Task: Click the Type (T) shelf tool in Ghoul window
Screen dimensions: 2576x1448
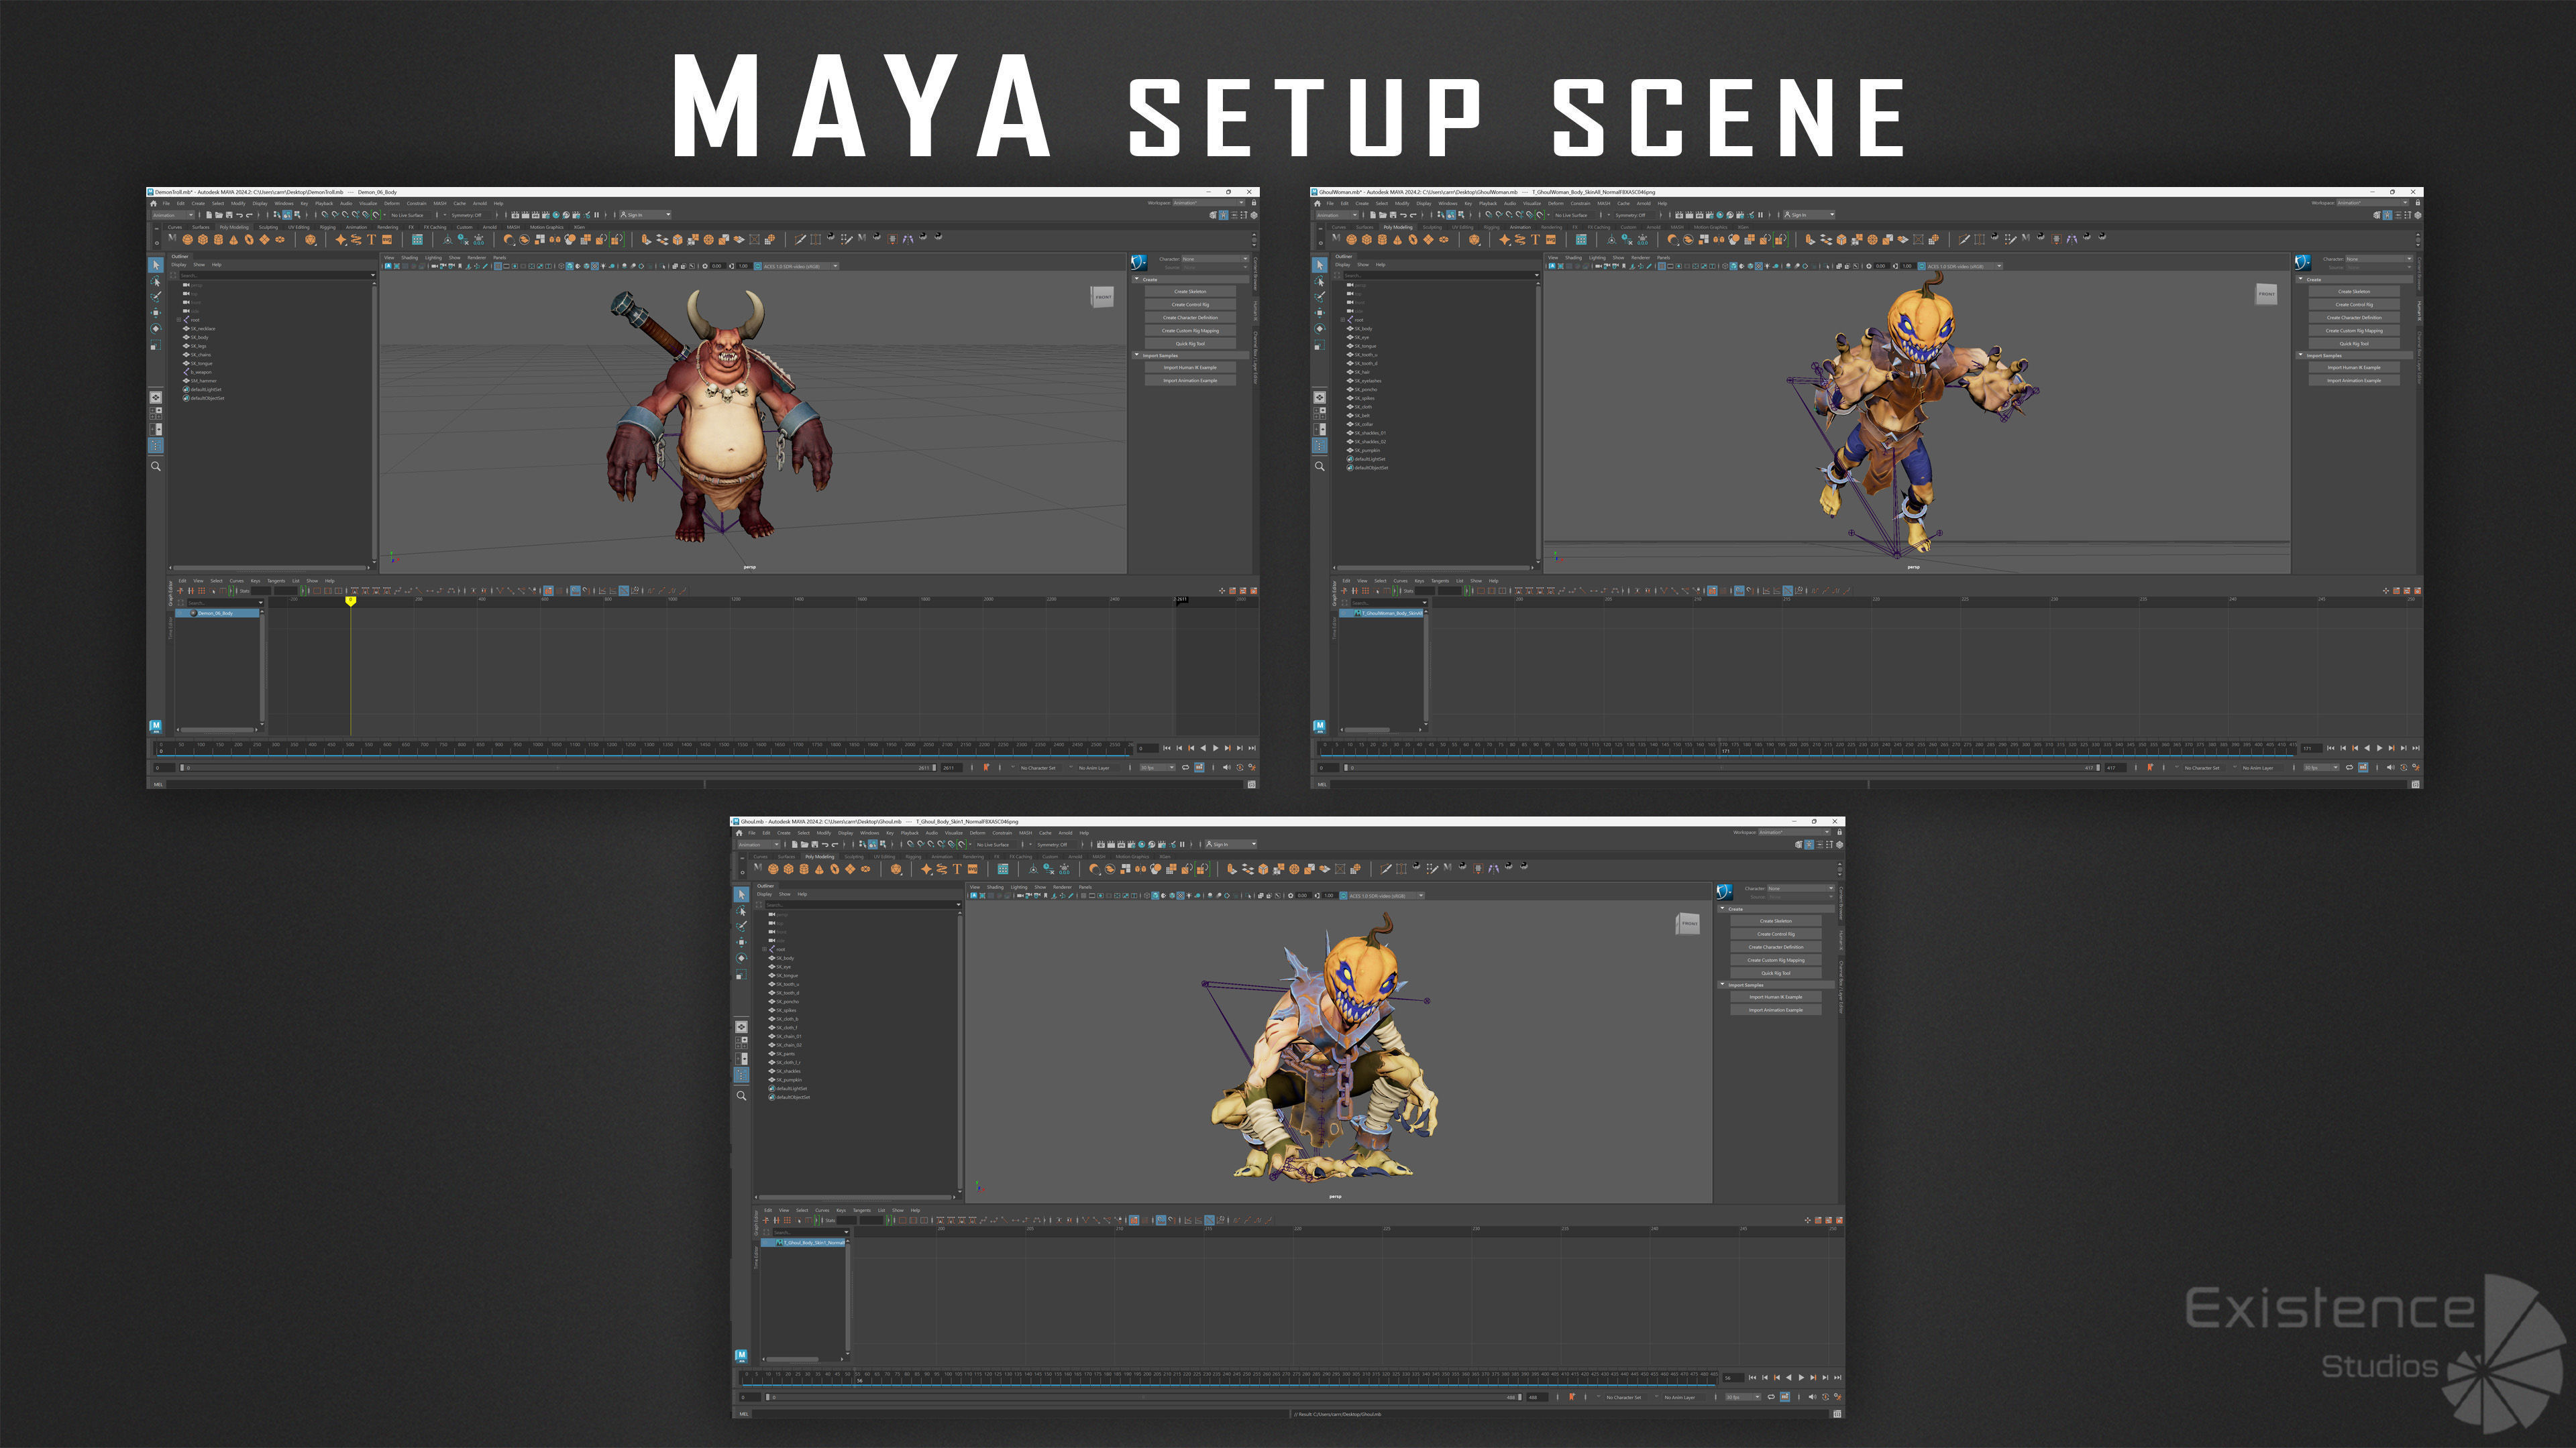Action: click(x=957, y=869)
